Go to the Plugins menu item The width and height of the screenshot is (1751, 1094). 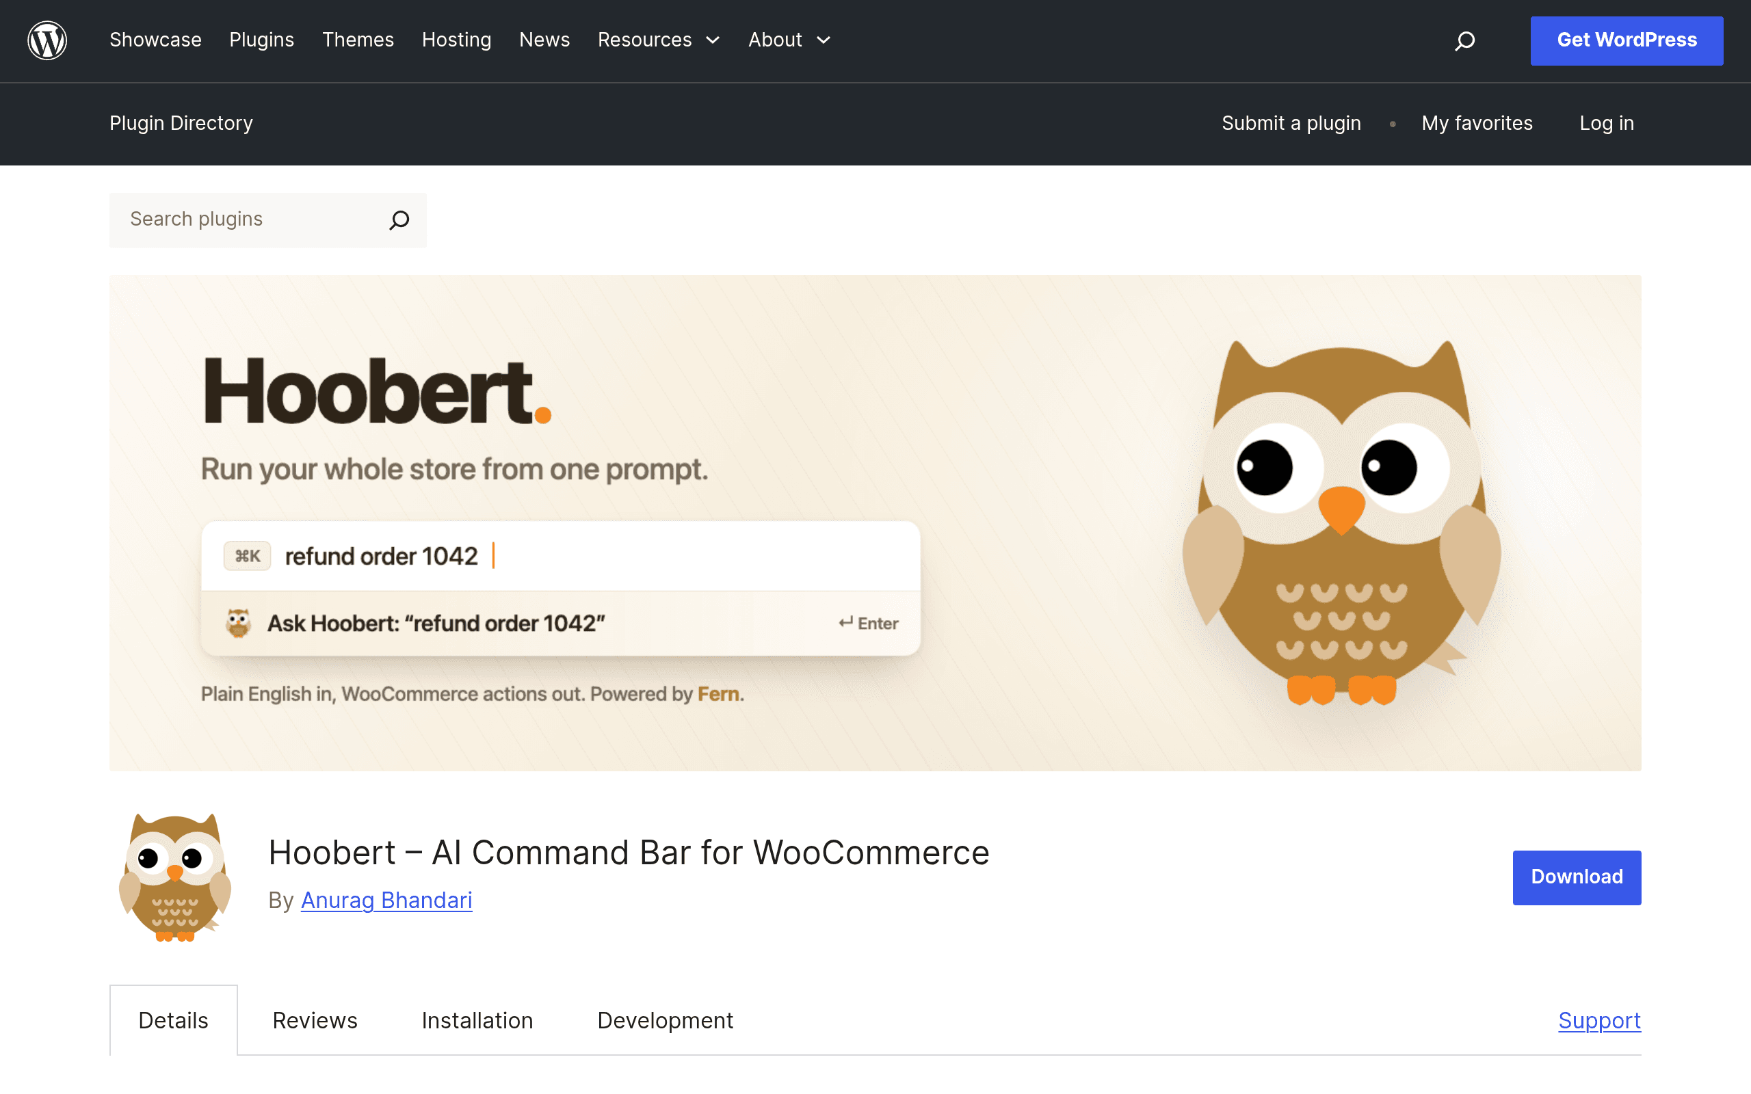tap(262, 40)
